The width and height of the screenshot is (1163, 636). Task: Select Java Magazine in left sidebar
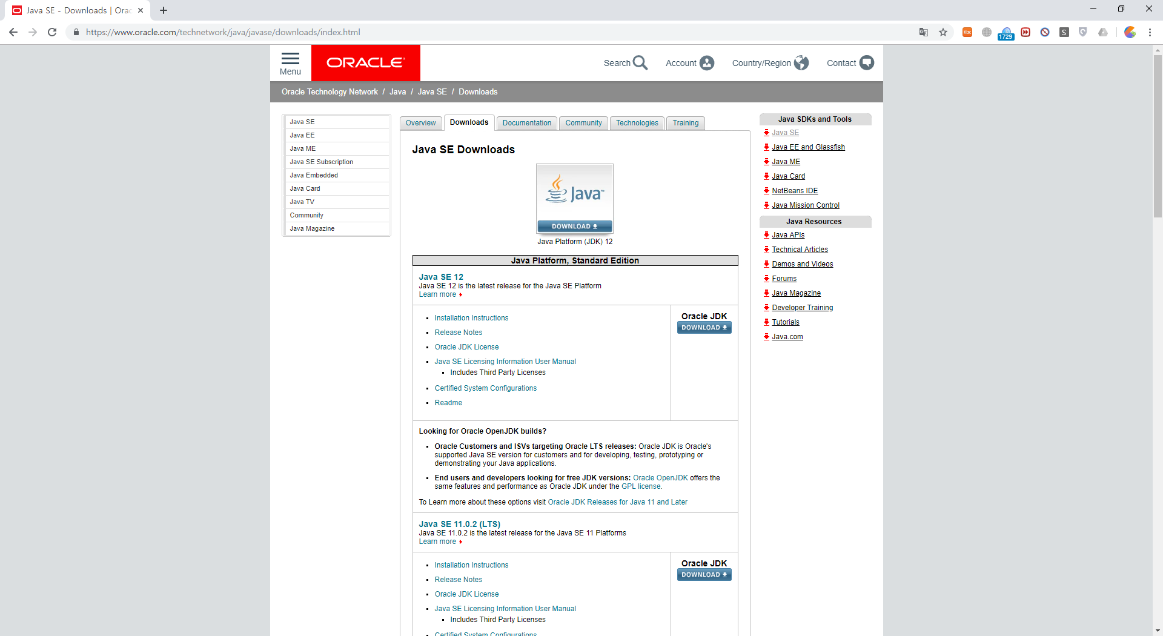tap(337, 228)
